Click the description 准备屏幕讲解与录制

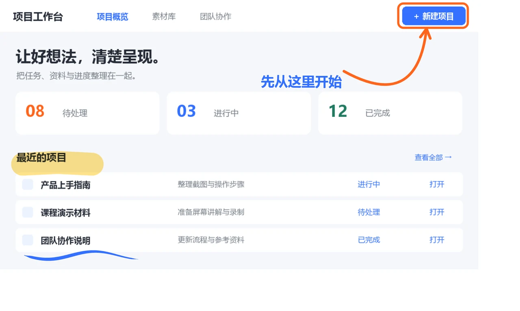(x=211, y=212)
